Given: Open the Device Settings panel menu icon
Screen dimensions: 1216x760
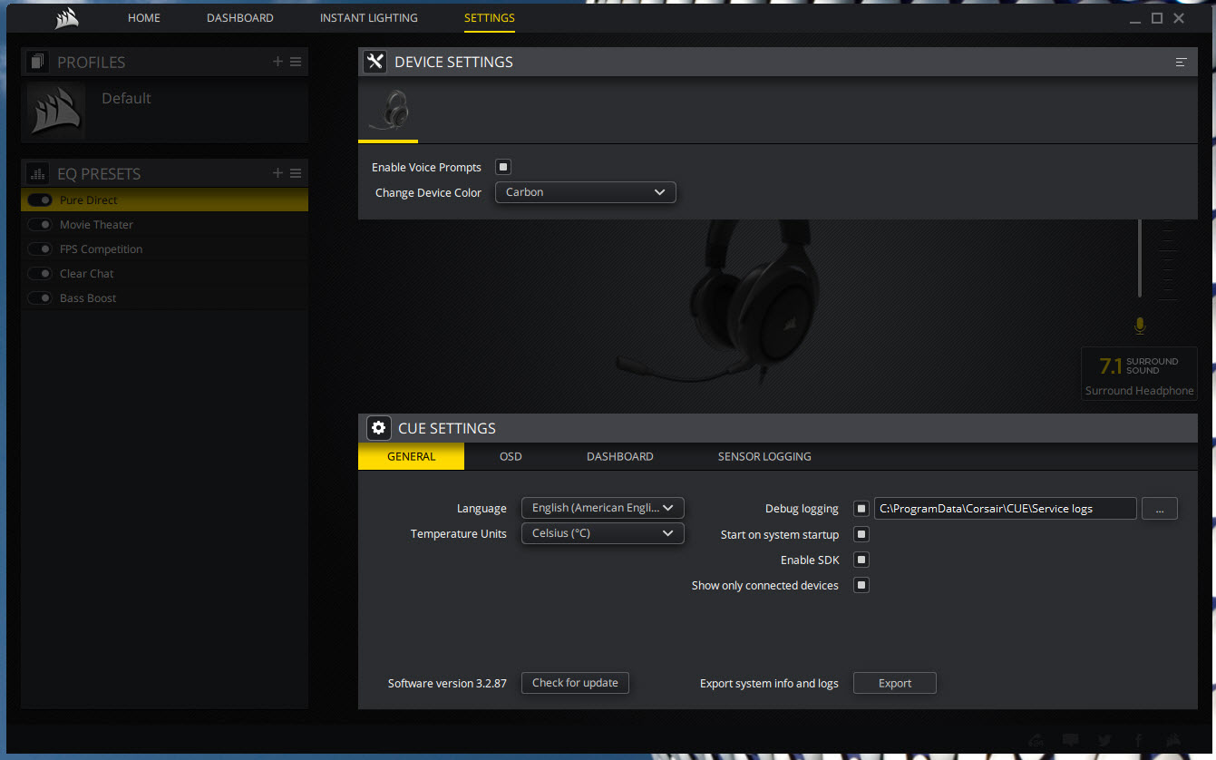Looking at the screenshot, I should [x=1181, y=63].
